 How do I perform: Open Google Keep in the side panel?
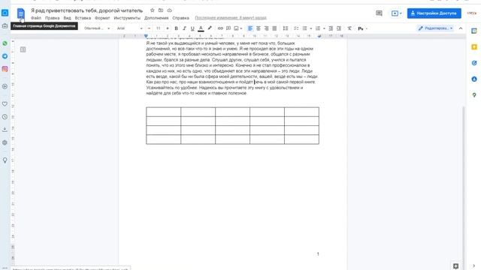[474, 46]
